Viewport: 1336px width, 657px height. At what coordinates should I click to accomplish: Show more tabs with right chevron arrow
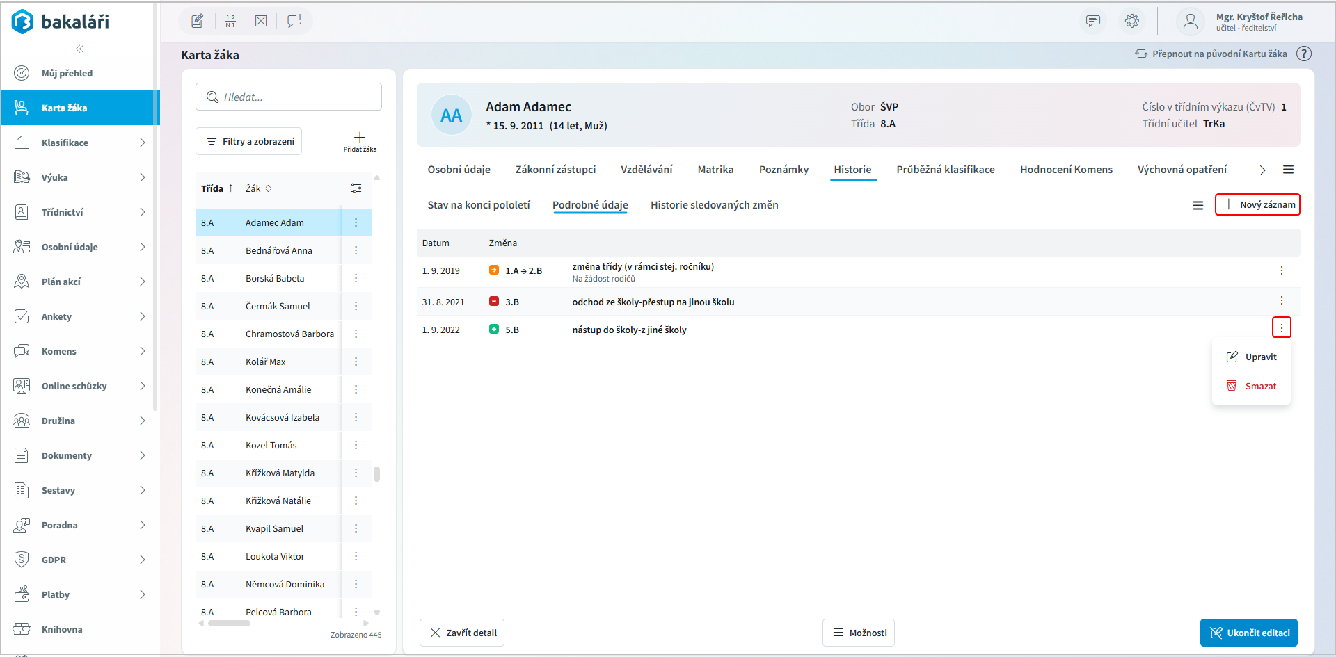[x=1262, y=170]
